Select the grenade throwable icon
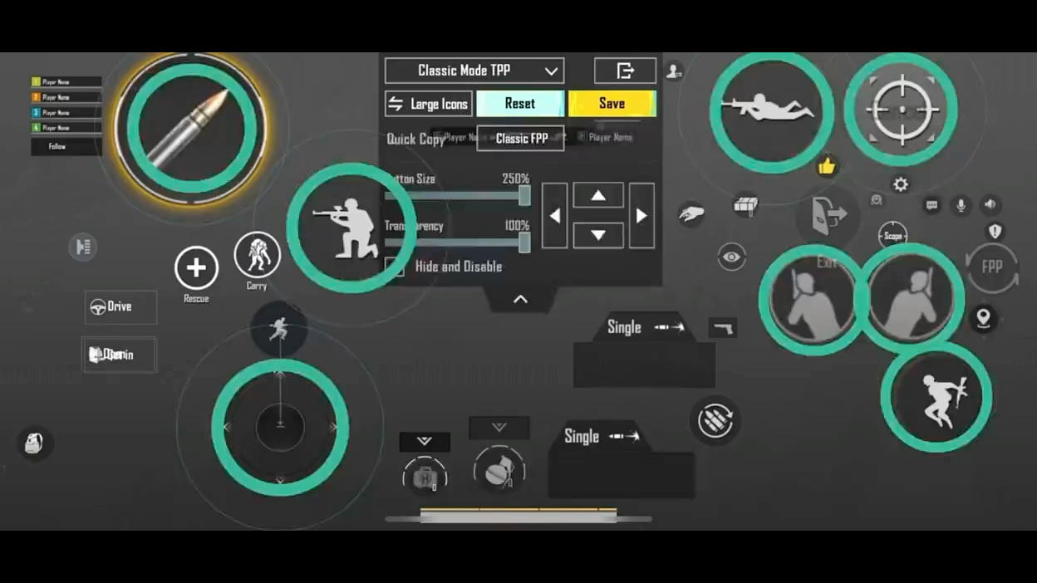 click(x=499, y=471)
